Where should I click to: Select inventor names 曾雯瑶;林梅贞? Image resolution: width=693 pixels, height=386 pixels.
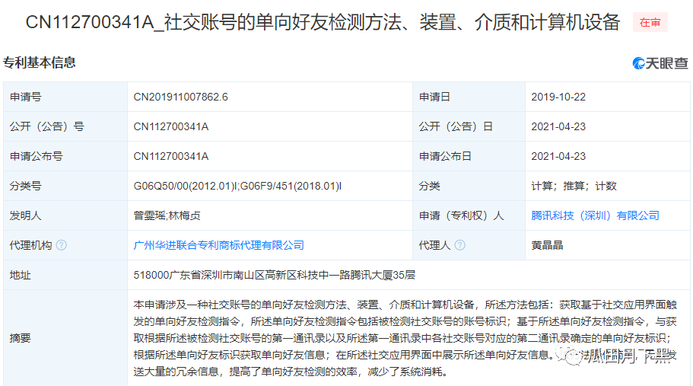pos(167,215)
